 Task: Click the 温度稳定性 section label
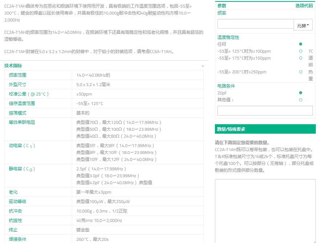coord(228,37)
